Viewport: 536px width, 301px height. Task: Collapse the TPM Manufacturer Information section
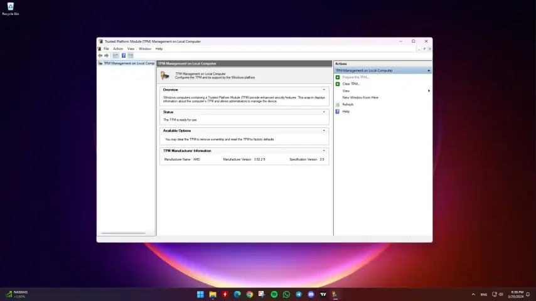coord(324,150)
